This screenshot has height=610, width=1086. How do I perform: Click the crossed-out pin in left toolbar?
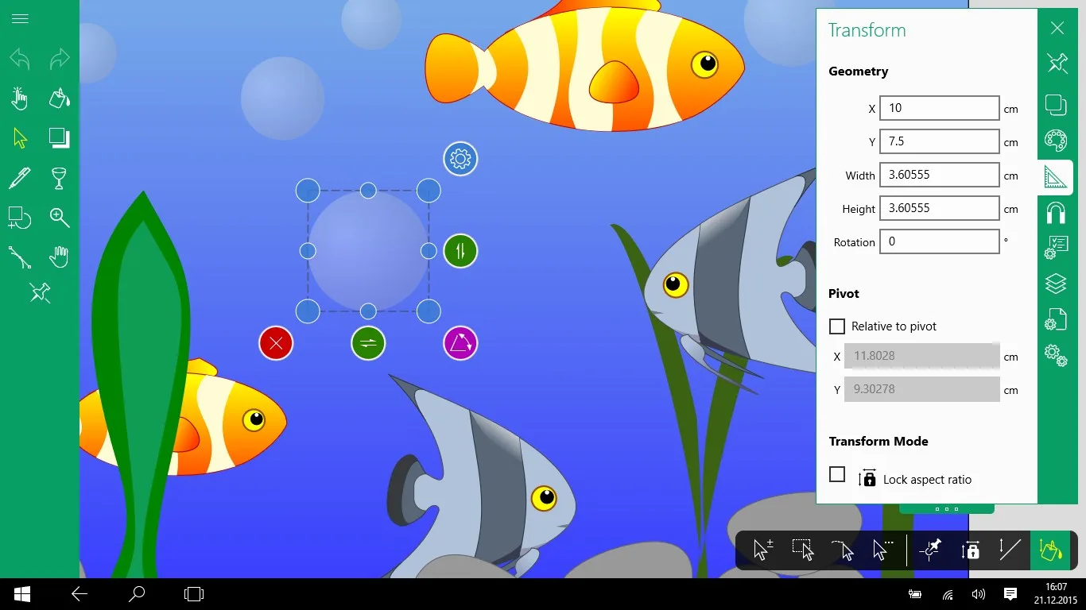coord(40,293)
